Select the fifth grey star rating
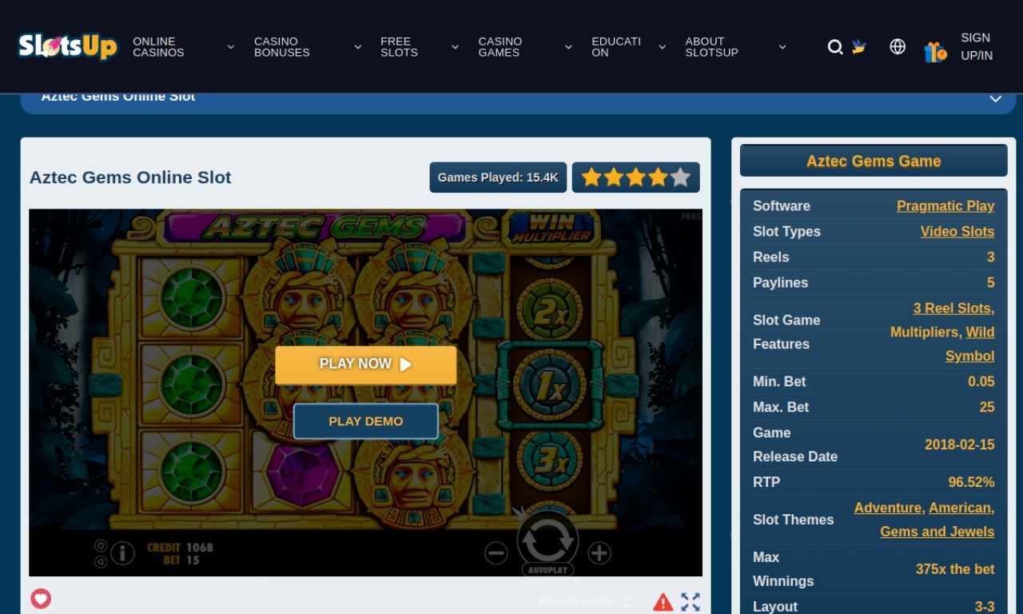 point(680,177)
